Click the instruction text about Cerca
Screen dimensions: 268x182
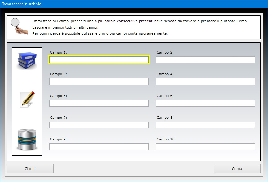[x=140, y=21]
